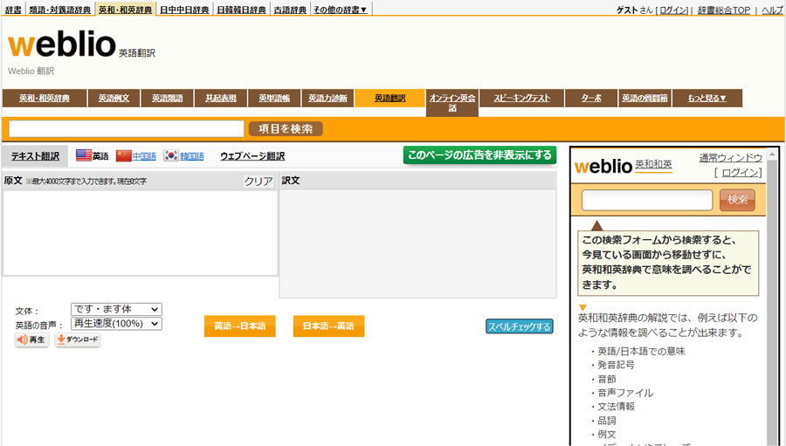The height and width of the screenshot is (446, 786).
Task: Expand その他の辞書▼ in top bar
Action: pos(341,10)
